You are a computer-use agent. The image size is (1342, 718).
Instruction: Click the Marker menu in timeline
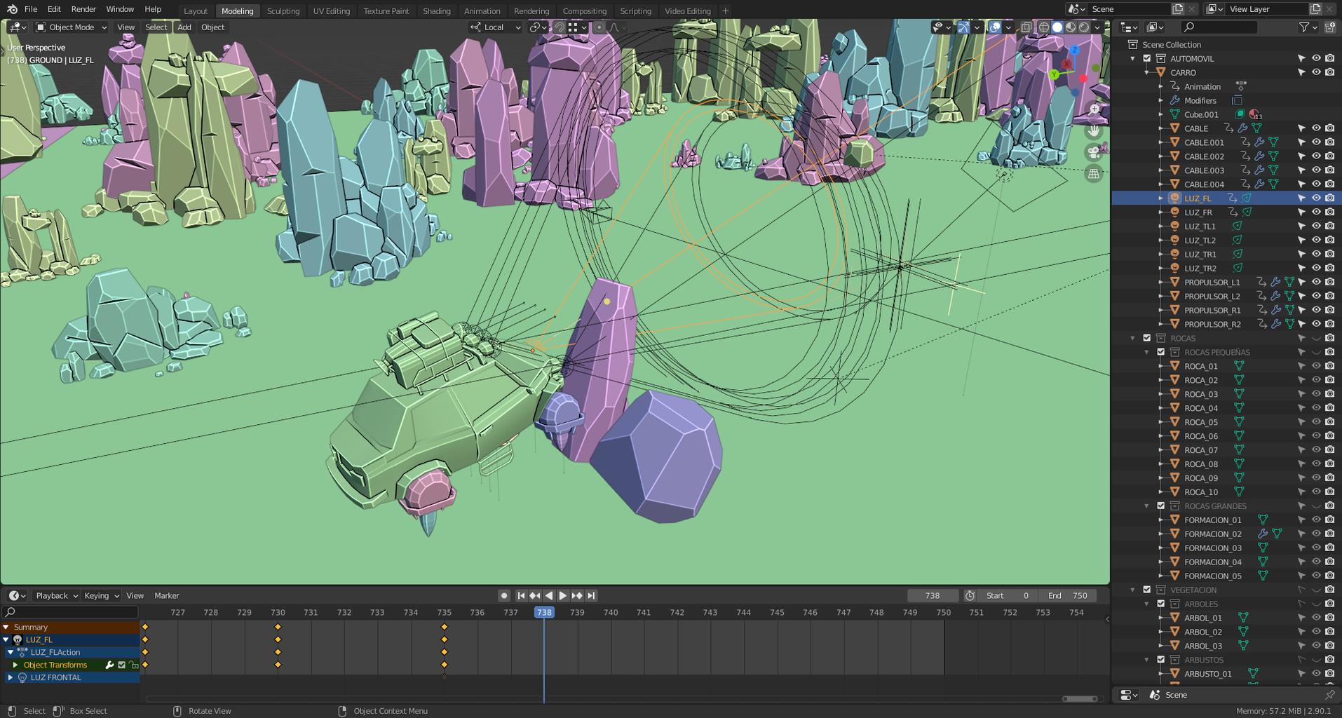tap(166, 595)
